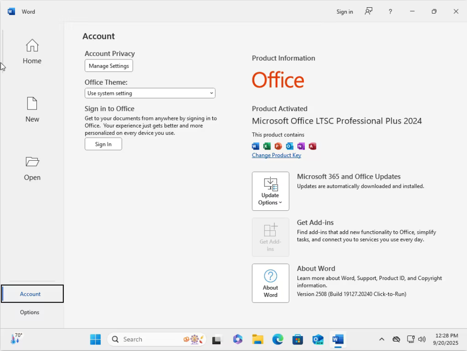The image size is (467, 351).
Task: Click the Excel icon under This product contains
Action: pyautogui.click(x=267, y=146)
